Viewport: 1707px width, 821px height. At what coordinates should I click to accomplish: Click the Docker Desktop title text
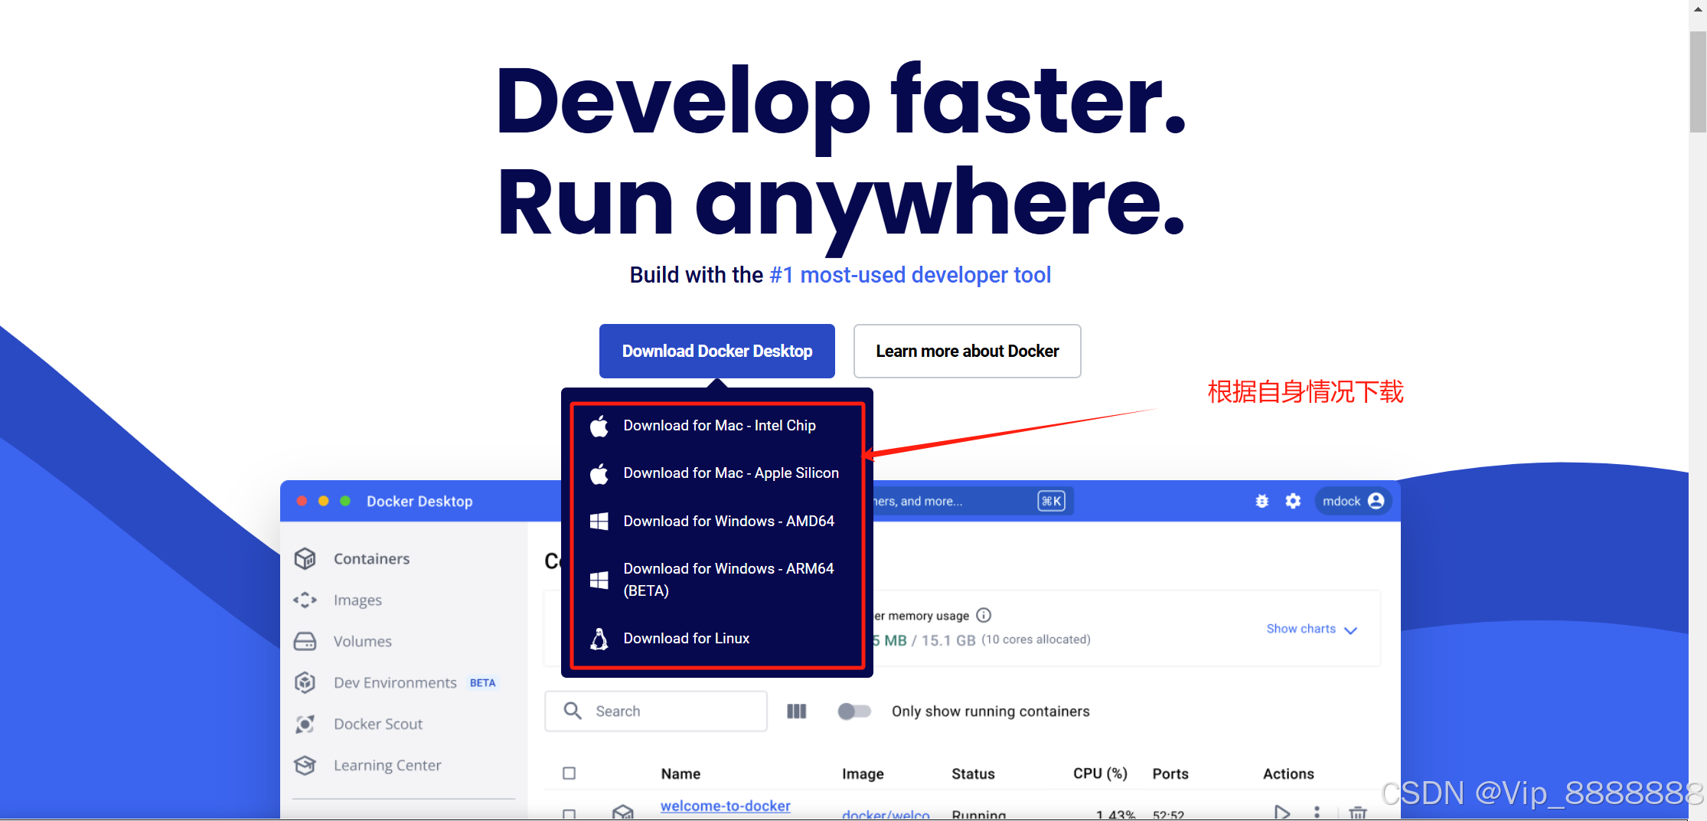pyautogui.click(x=419, y=502)
